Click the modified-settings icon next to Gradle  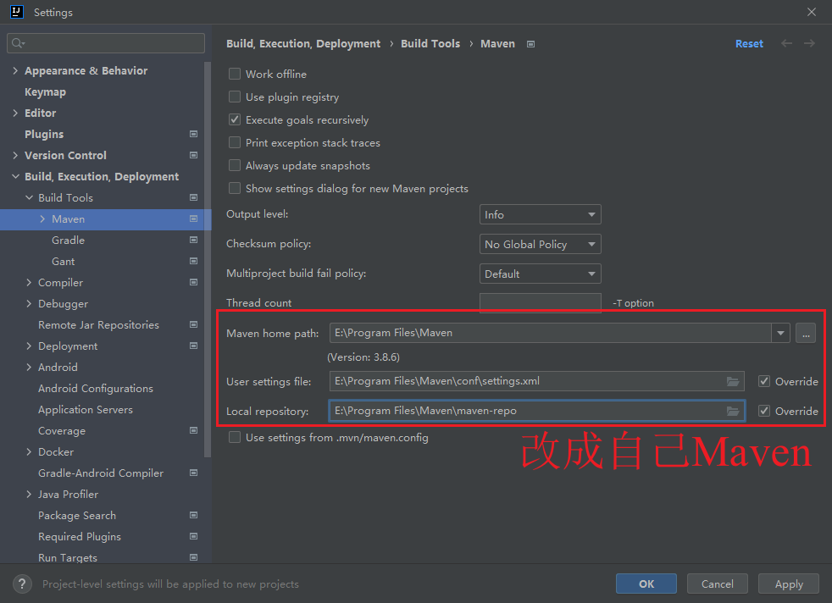click(x=193, y=240)
